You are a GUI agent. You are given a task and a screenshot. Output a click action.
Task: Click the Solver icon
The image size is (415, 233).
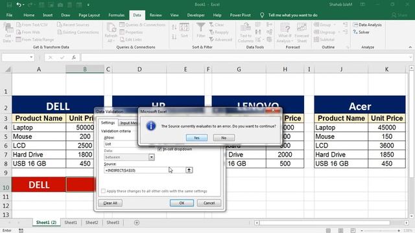(x=355, y=32)
